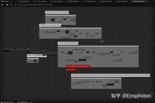Viewport: 155px width, 103px height.
Task: Open the Construction Script tab
Action: [24, 1]
